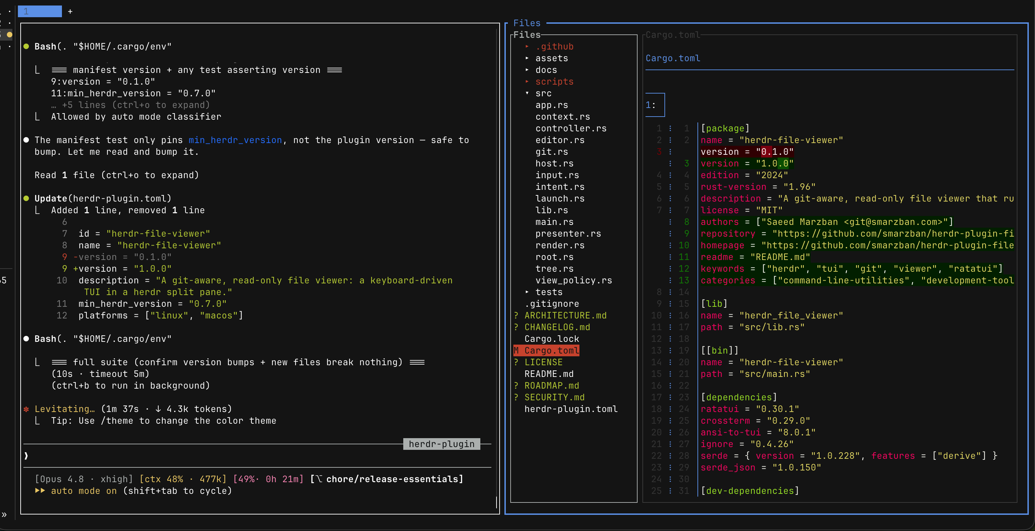Open controller.rs in the file tree
The height and width of the screenshot is (531, 1035).
pos(571,129)
